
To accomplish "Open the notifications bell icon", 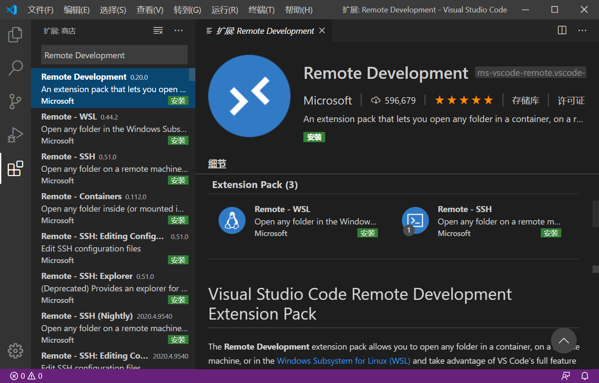I will 585,376.
